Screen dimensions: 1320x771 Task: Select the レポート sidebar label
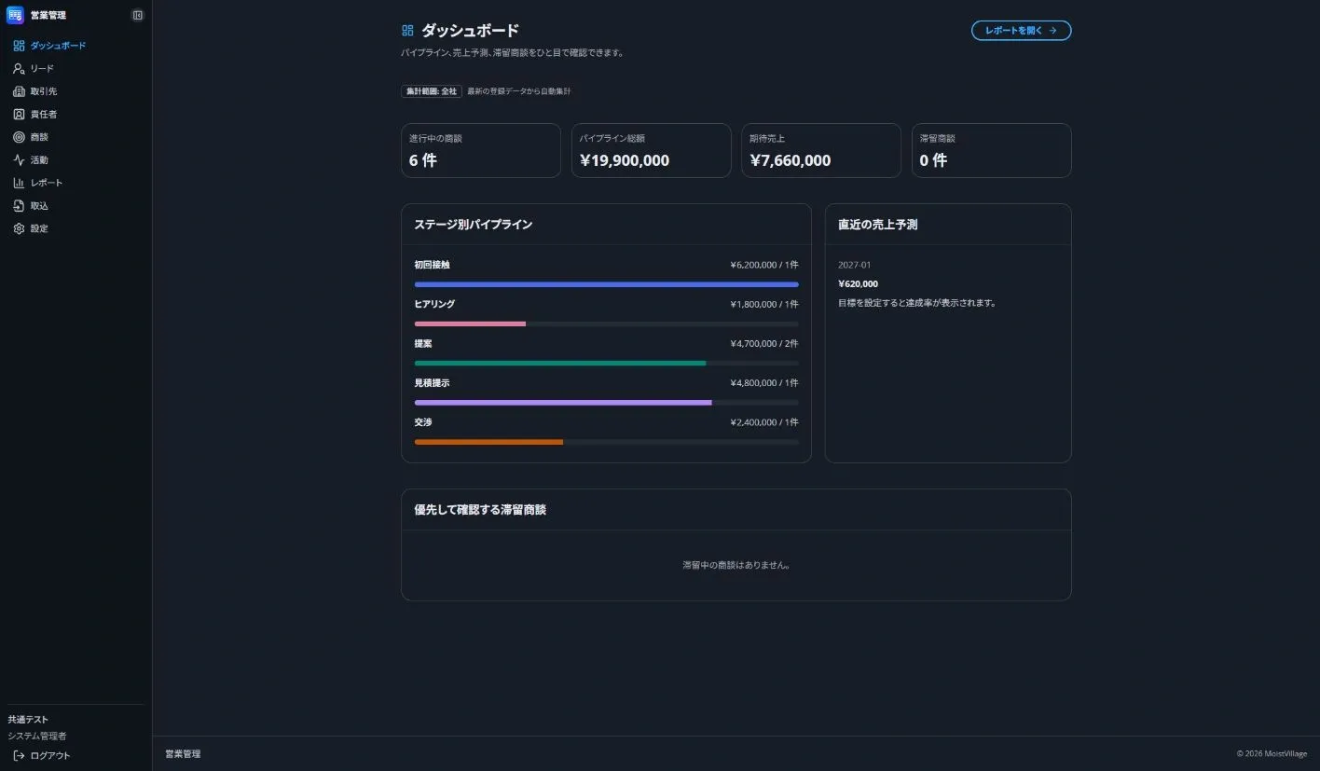pos(47,183)
